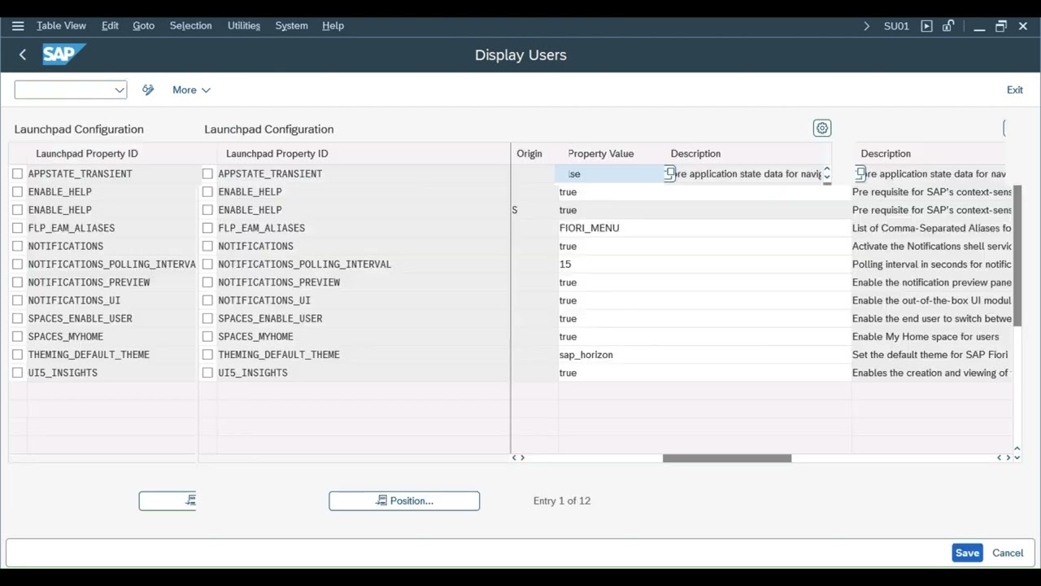Click value help icon in APPSTATE_TRANSIENT description cell
Viewport: 1041px width, 586px height.
[x=670, y=173]
